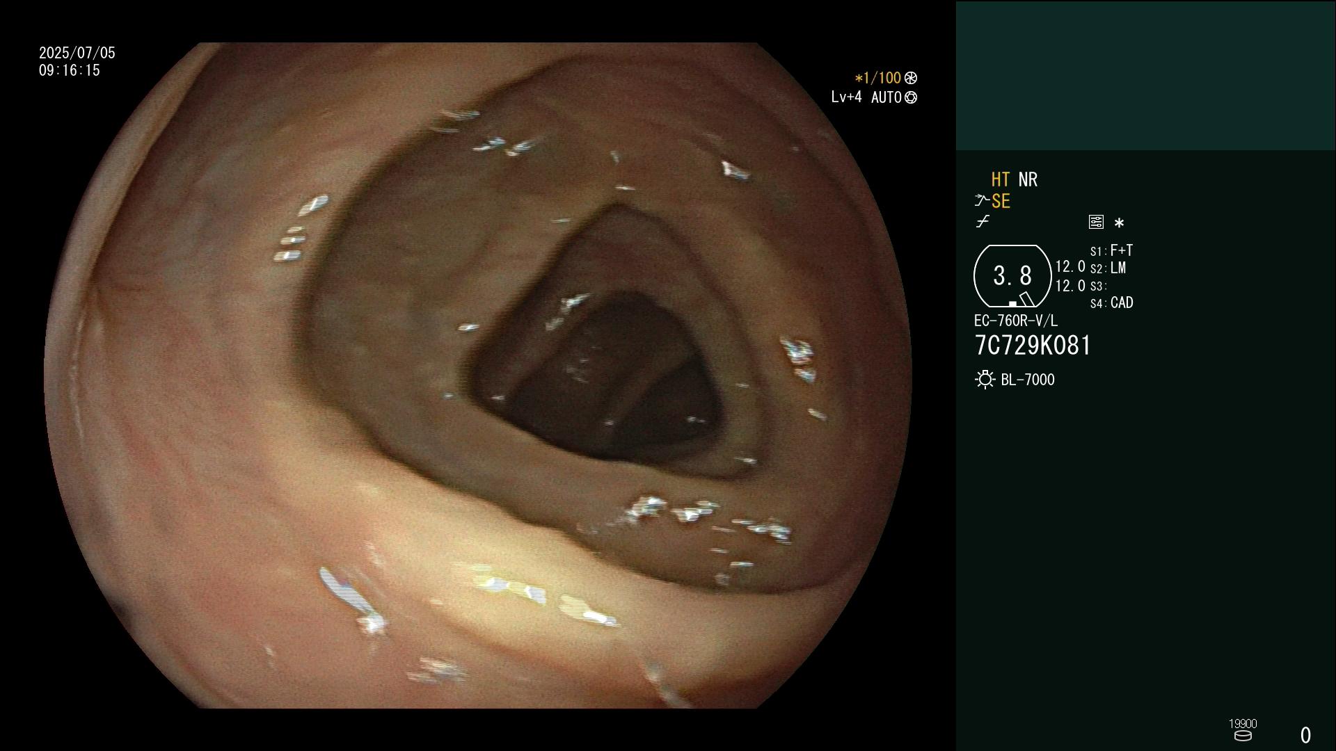Click the AUTO mode text
This screenshot has width=1336, height=751.
tap(886, 97)
